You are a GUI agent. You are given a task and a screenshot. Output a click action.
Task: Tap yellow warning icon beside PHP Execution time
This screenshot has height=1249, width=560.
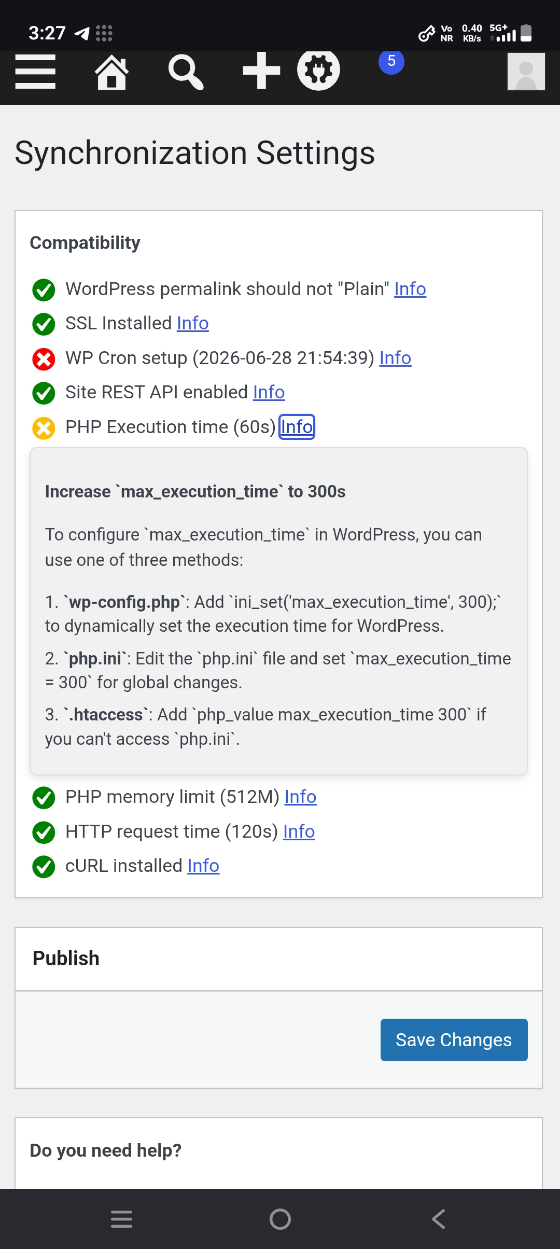(44, 428)
